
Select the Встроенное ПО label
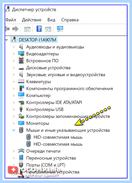42,61
